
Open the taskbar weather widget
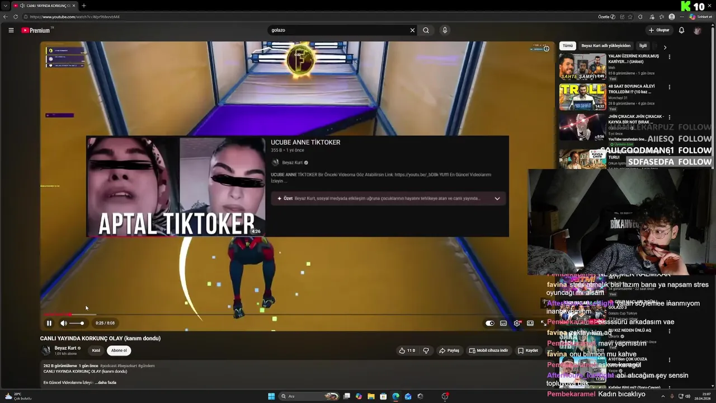pyautogui.click(x=18, y=396)
